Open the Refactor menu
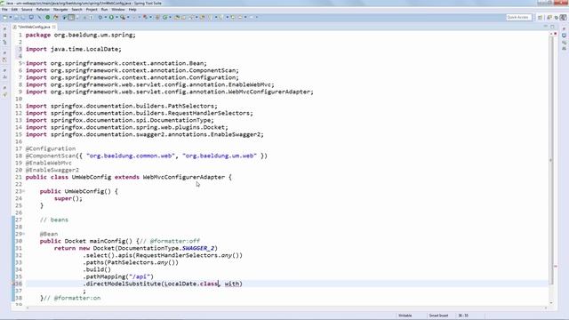 43,10
